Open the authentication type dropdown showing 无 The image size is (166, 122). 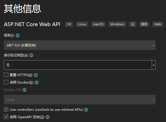pyautogui.click(x=80, y=65)
